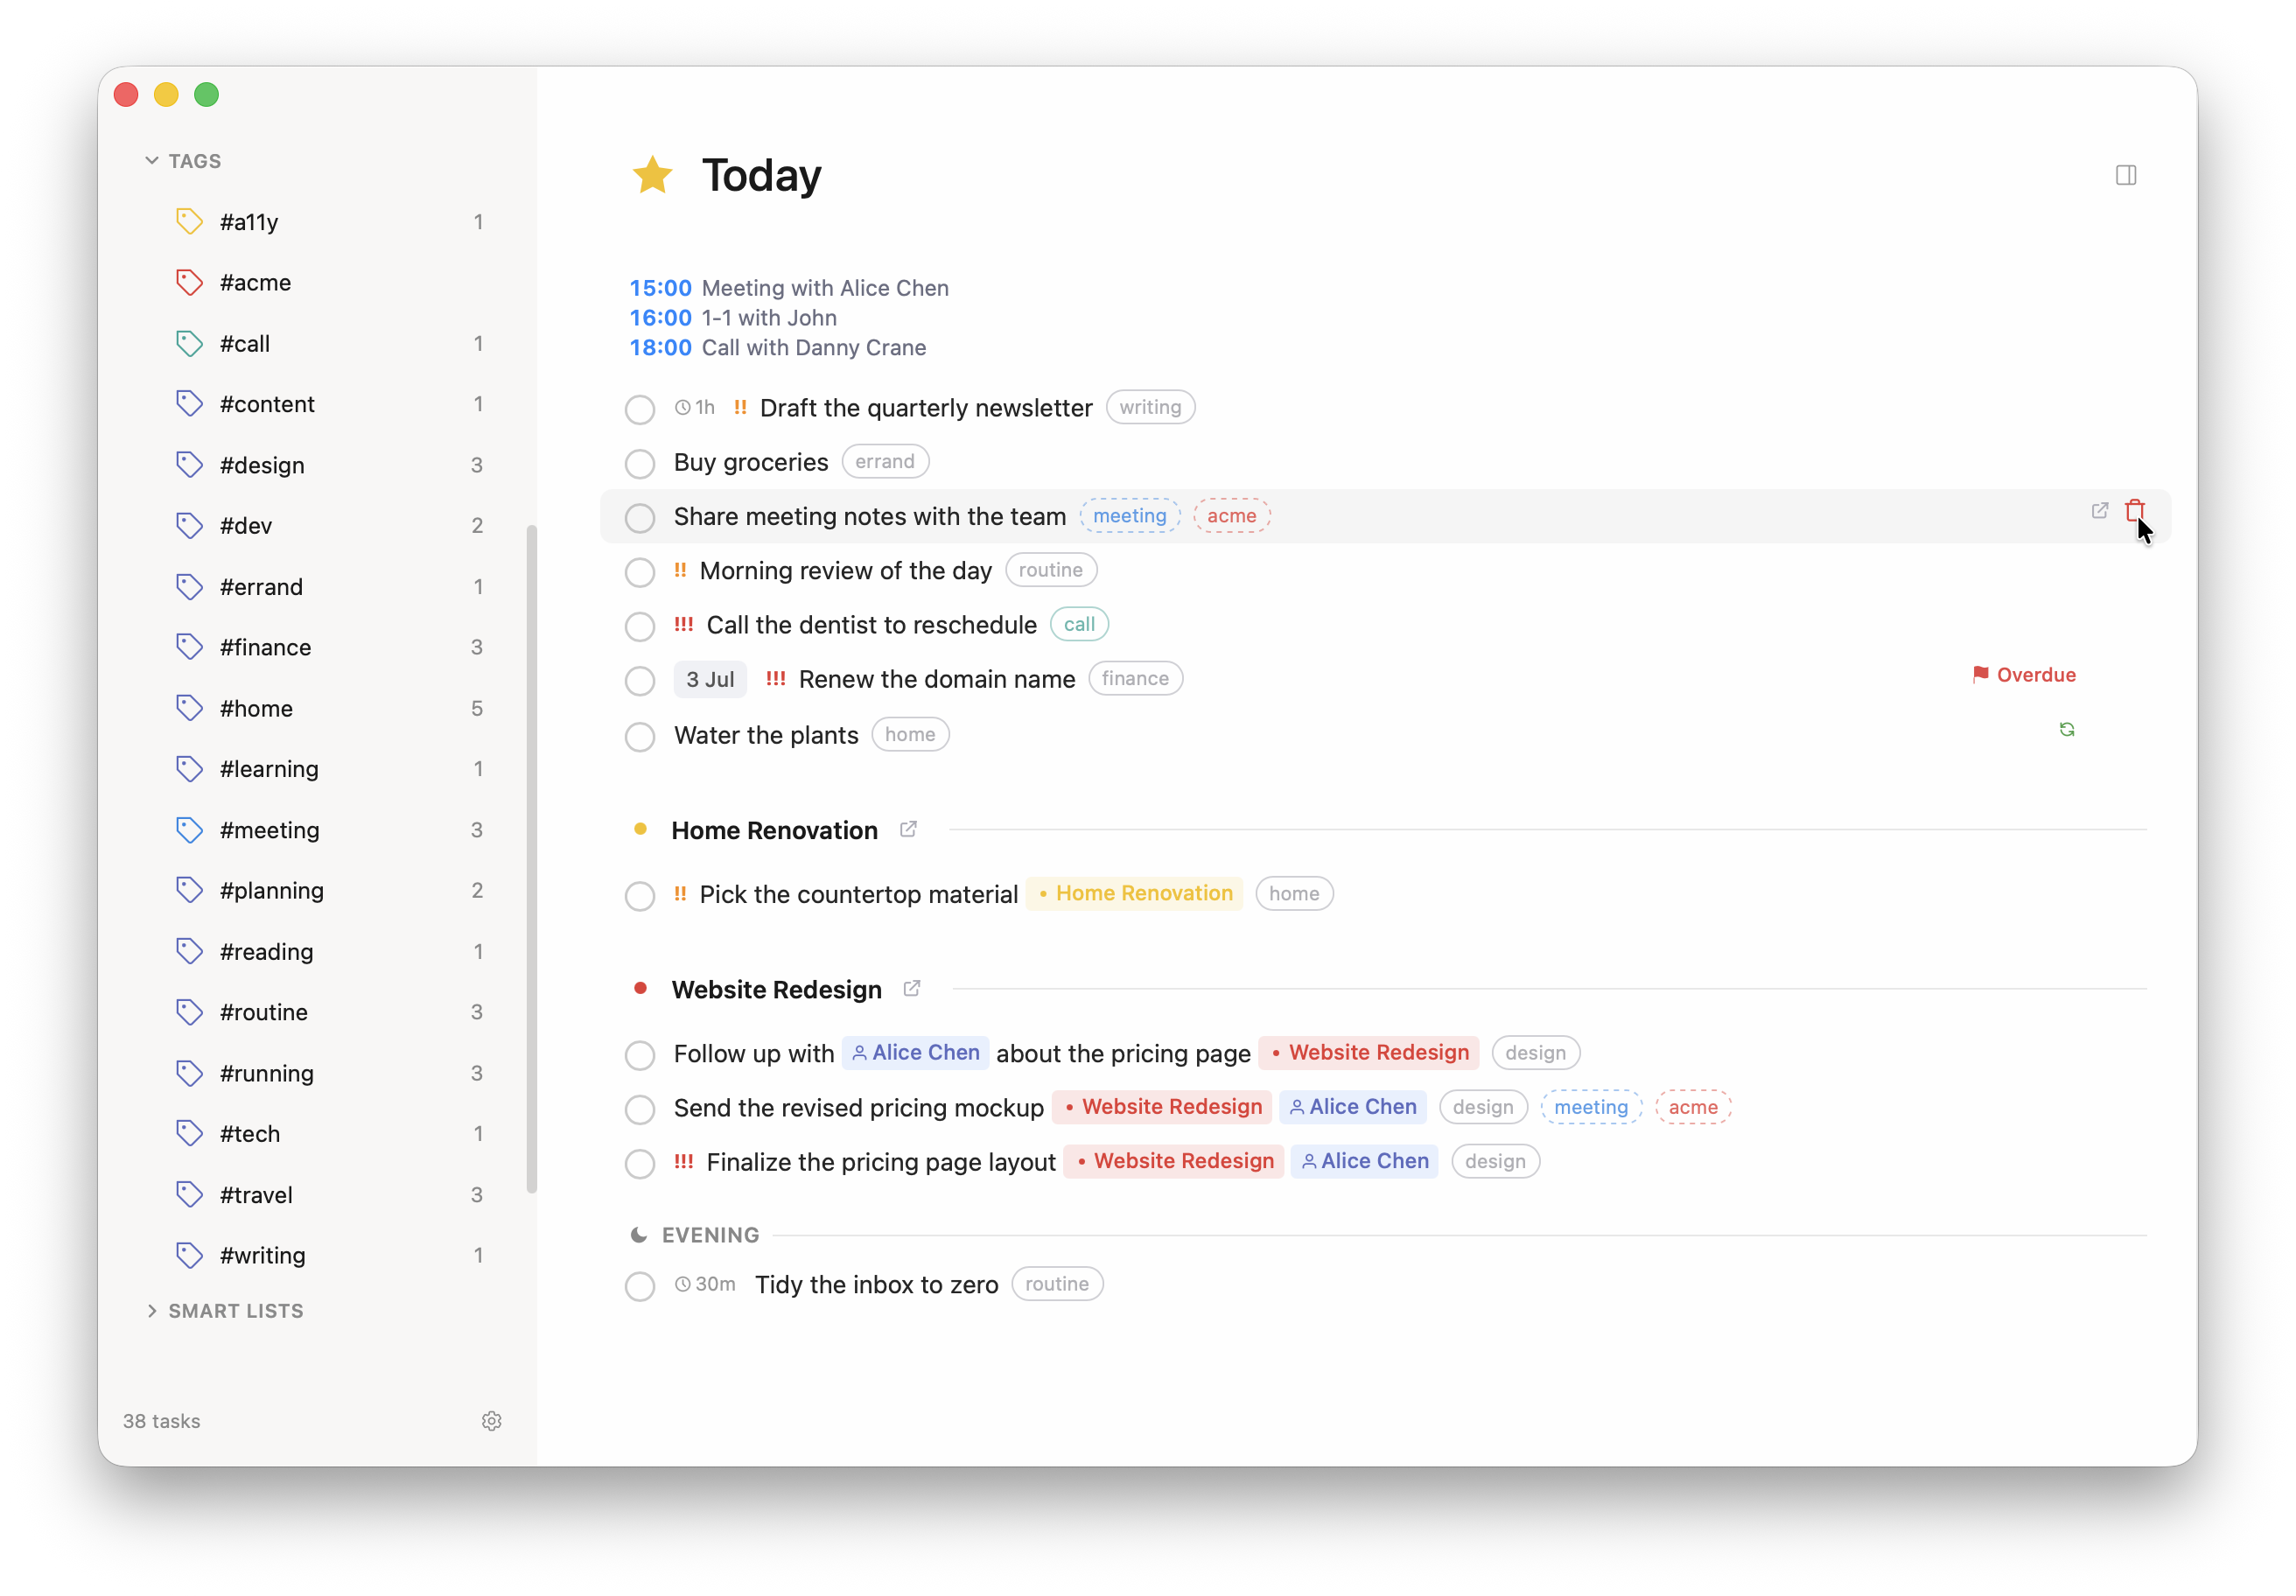Open settings with the gear icon

click(x=491, y=1421)
